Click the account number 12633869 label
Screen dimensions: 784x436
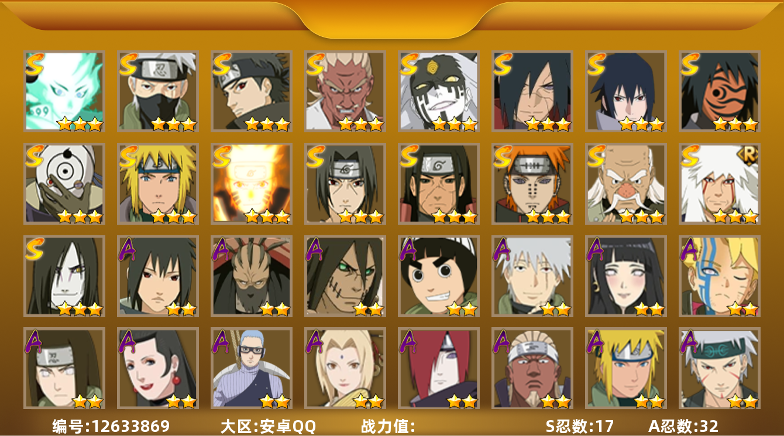[111, 426]
